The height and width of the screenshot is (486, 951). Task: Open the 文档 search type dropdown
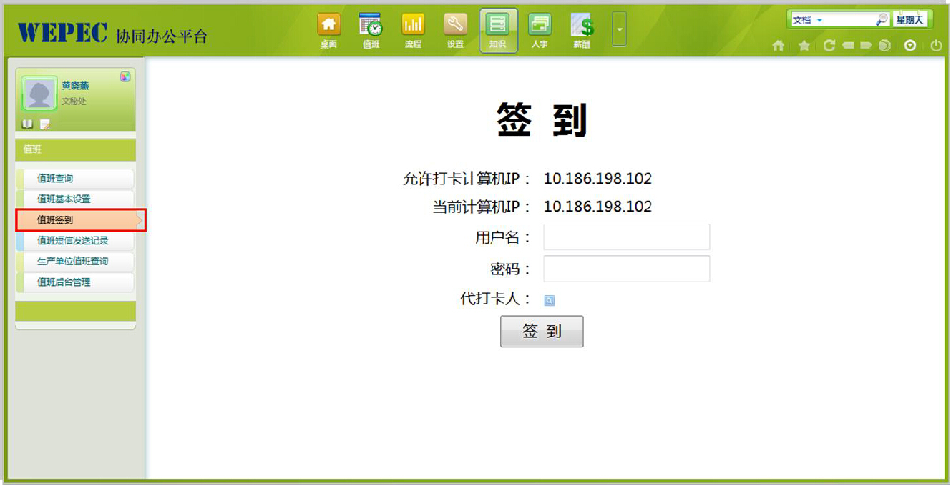(x=808, y=20)
